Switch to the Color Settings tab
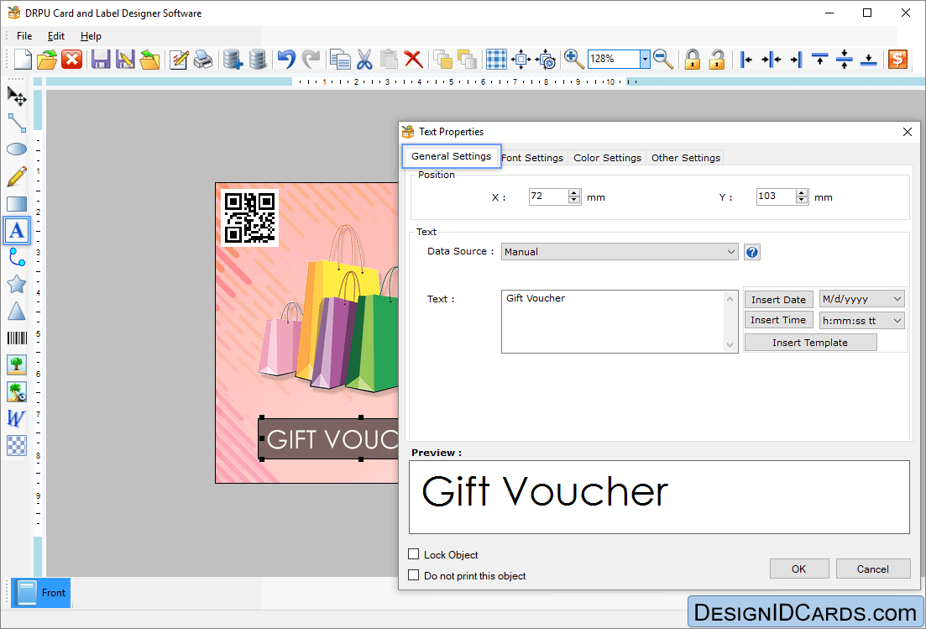This screenshot has width=926, height=629. click(x=607, y=158)
